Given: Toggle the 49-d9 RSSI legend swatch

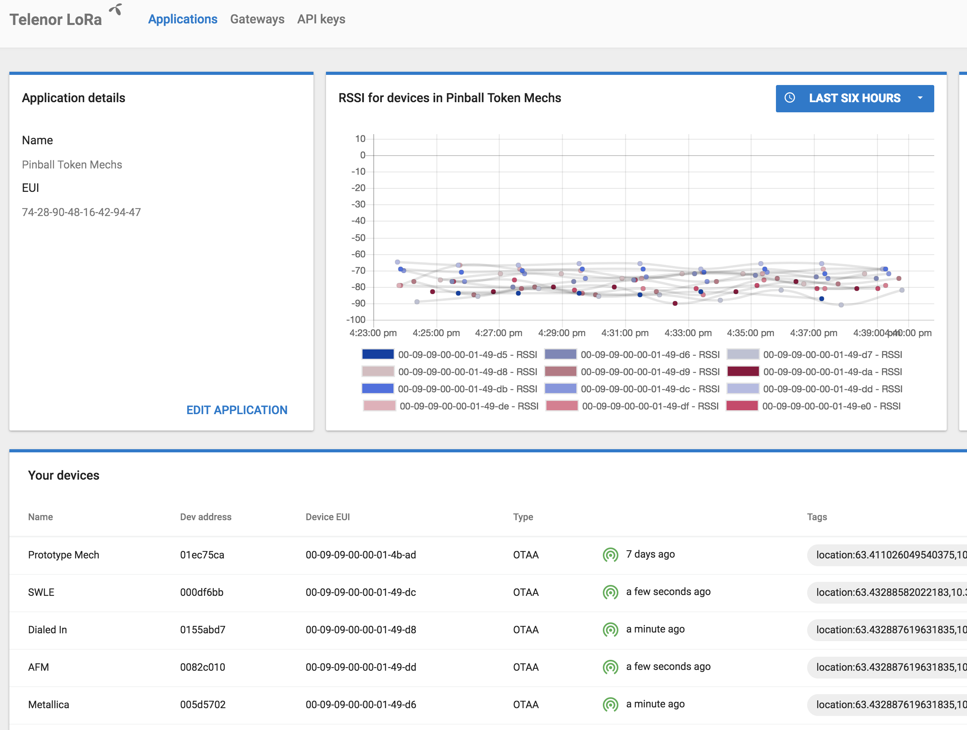Looking at the screenshot, I should pyautogui.click(x=560, y=372).
